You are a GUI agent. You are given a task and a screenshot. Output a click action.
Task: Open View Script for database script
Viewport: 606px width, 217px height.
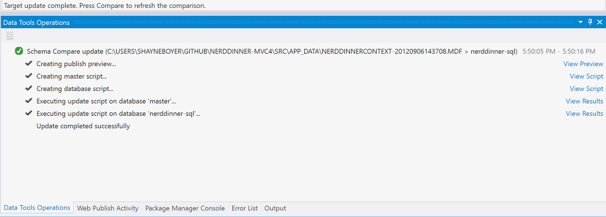click(x=586, y=89)
